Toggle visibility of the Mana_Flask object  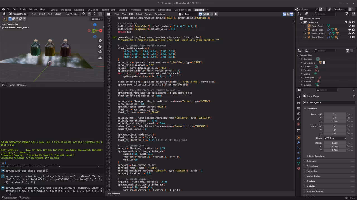coord(349,30)
